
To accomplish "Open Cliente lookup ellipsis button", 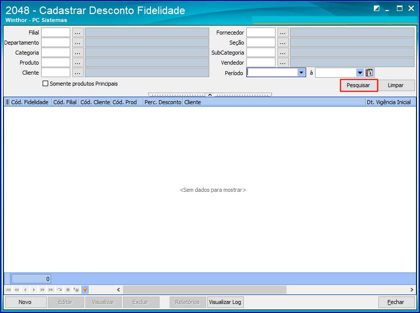I will (78, 73).
